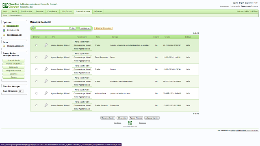View the 20-FEB-2024 message with magnifier icon

(46, 45)
